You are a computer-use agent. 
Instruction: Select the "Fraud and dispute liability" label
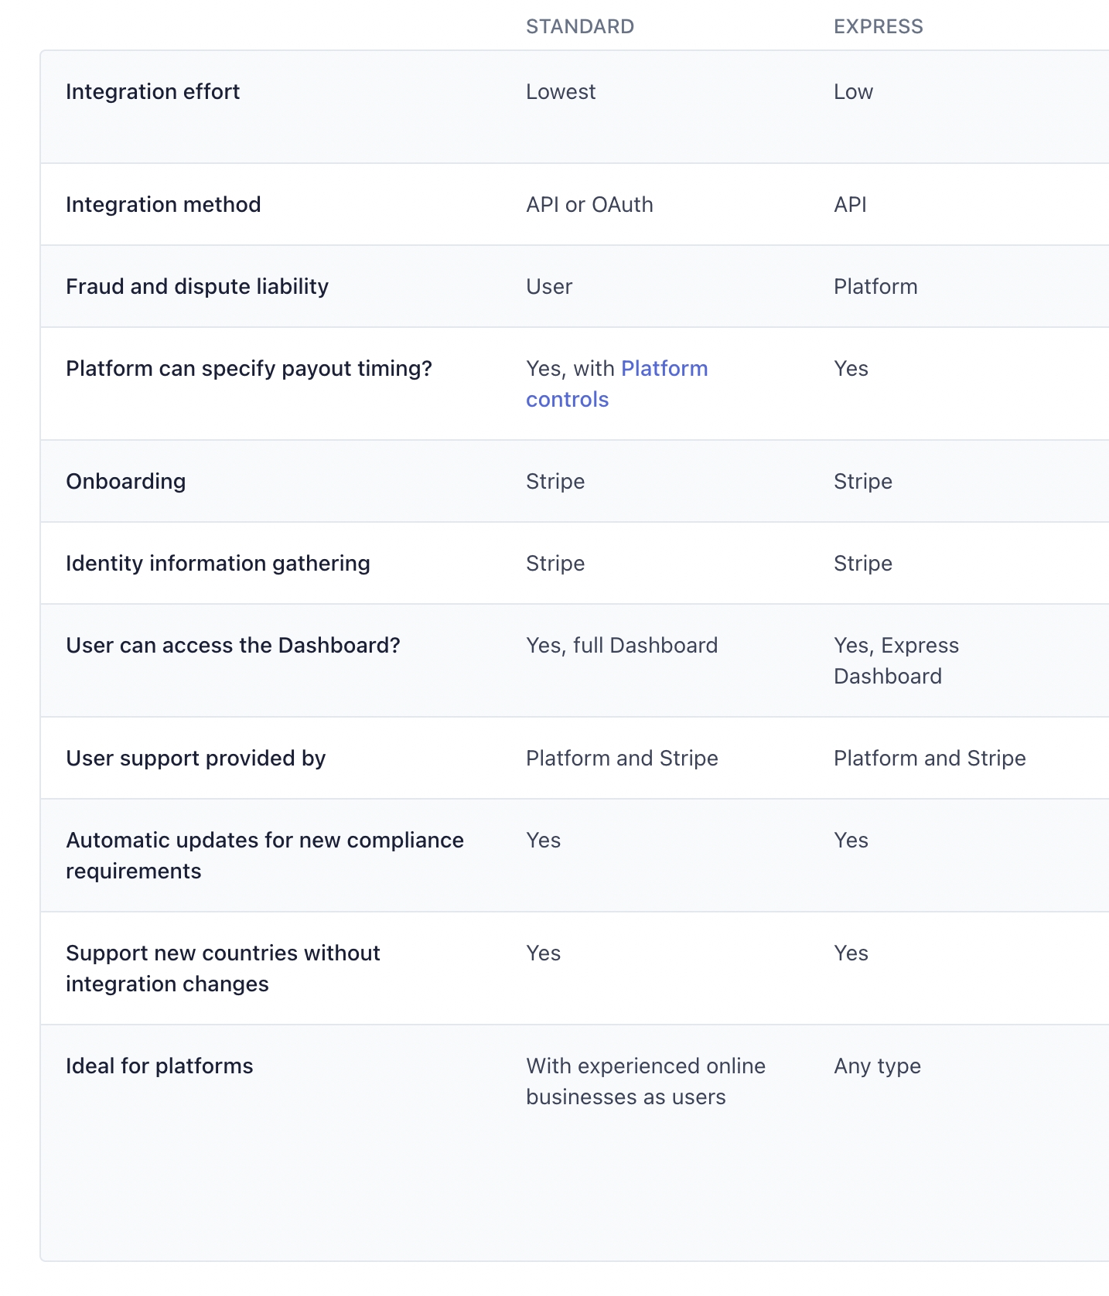click(197, 287)
